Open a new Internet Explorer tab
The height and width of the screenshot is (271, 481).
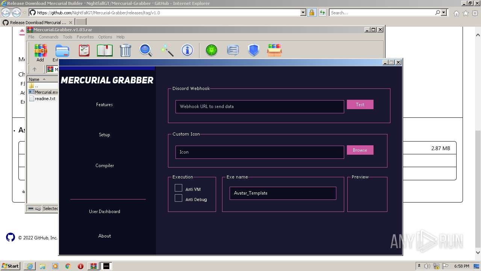[81, 22]
